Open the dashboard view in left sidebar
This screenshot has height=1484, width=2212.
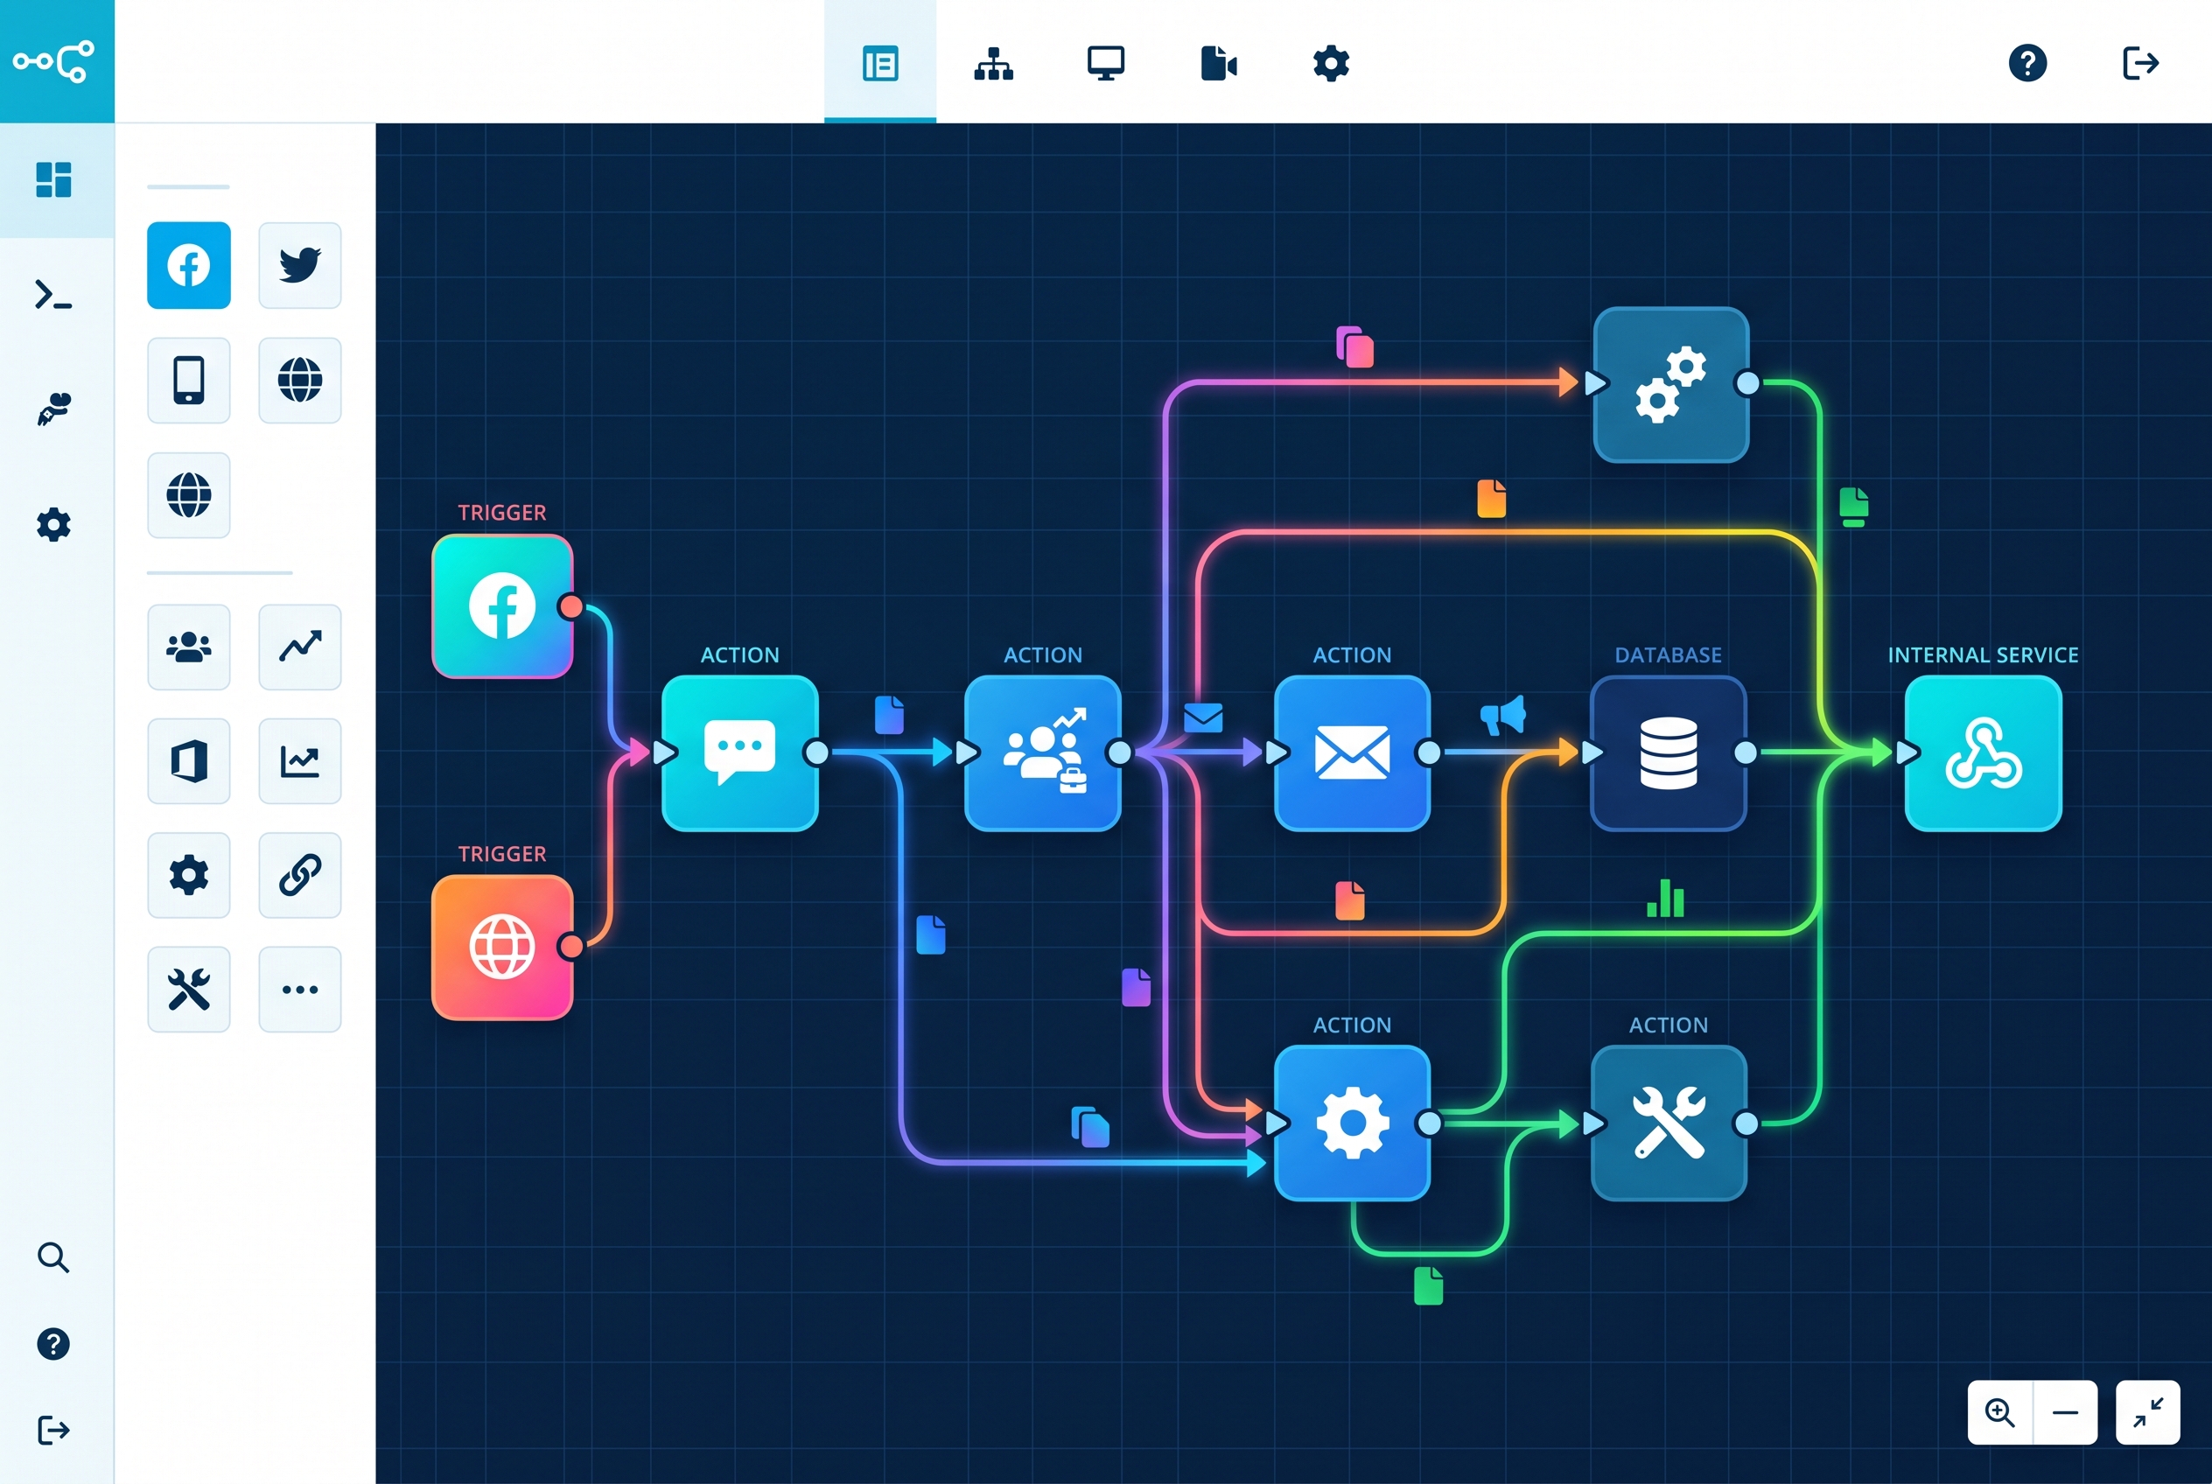pos(54,180)
